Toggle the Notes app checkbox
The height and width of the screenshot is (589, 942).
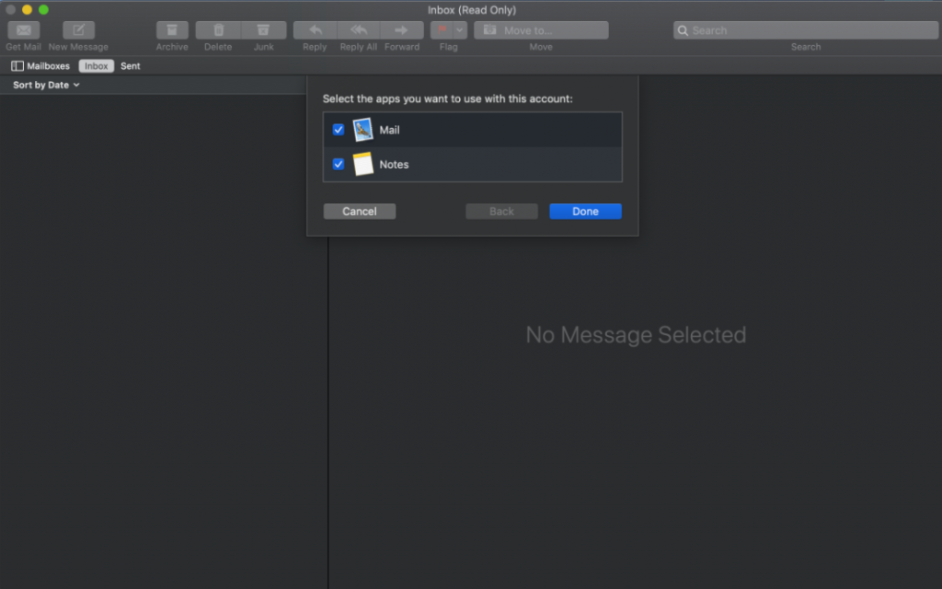(339, 165)
